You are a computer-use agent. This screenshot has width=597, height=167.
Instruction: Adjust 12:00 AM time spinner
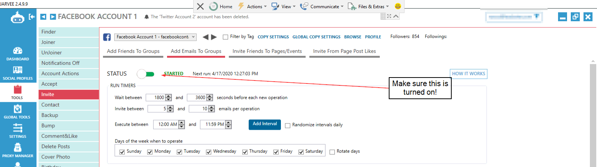[182, 125]
